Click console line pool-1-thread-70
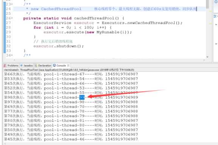The height and width of the screenshot is (145, 218). (x=71, y=107)
